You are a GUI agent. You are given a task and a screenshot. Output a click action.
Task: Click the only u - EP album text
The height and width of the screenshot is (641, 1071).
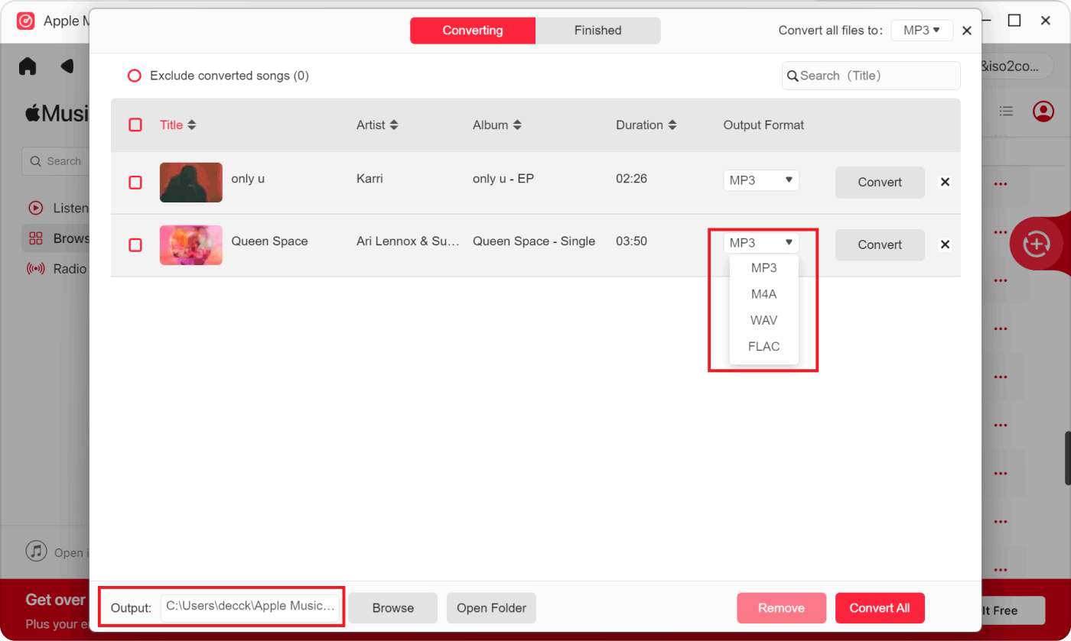(503, 179)
